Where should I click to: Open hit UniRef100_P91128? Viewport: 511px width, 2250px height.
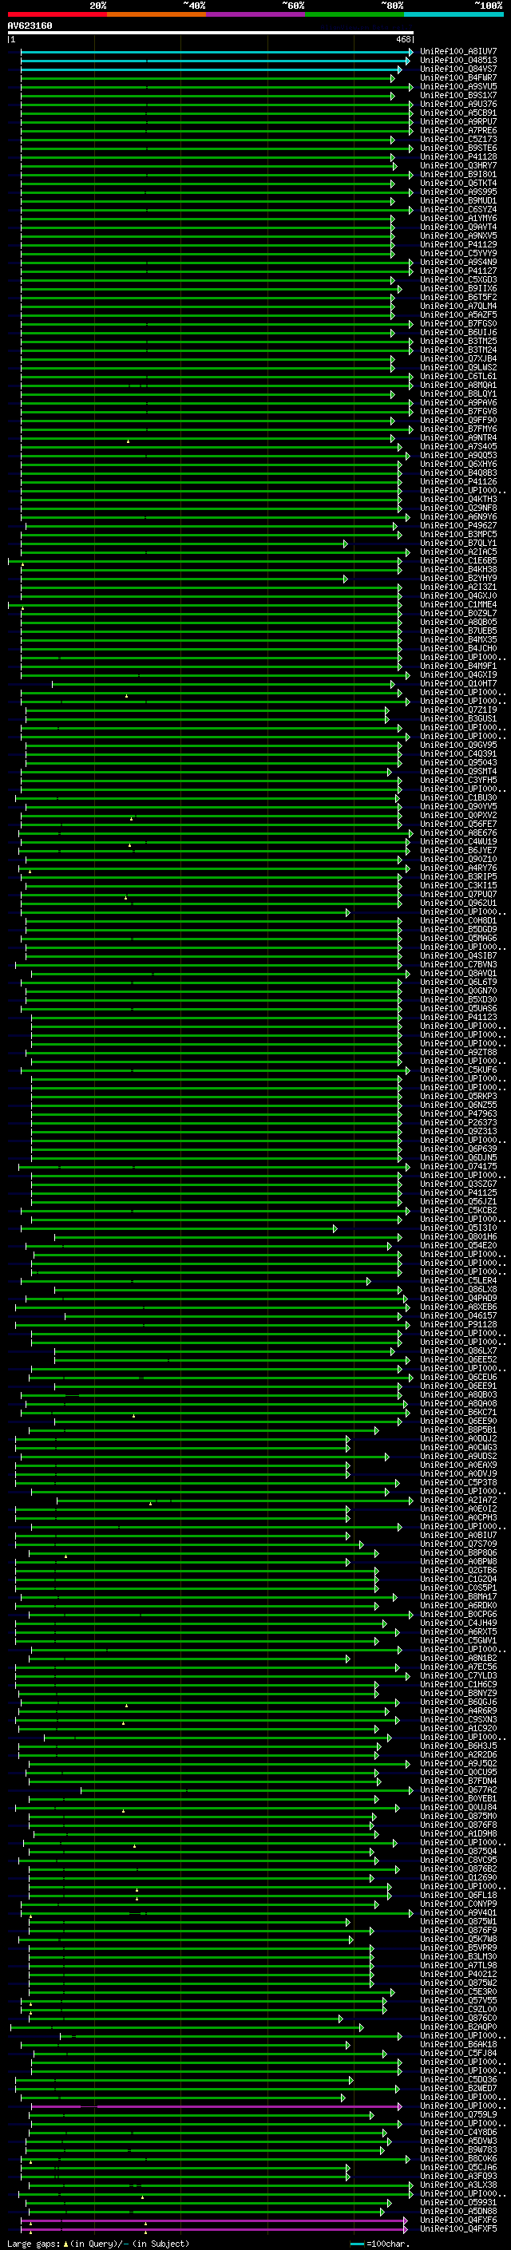point(458,1325)
